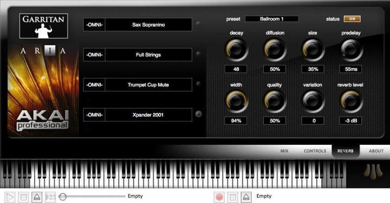Click the reverb level knob

tap(351, 101)
